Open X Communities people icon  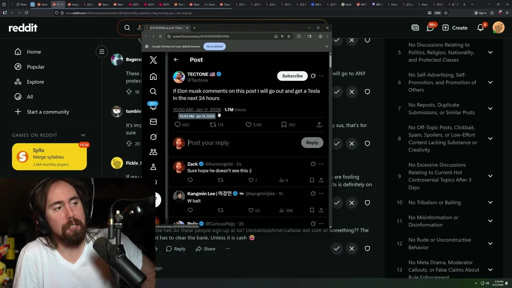tap(153, 152)
